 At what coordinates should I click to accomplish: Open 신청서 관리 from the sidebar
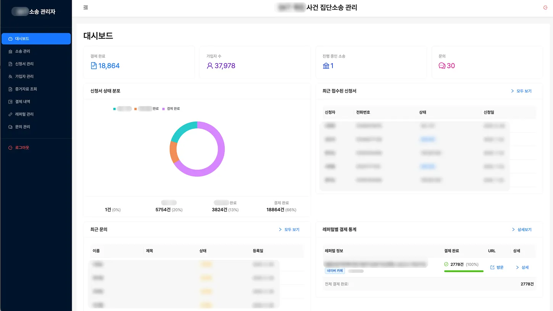pos(36,64)
